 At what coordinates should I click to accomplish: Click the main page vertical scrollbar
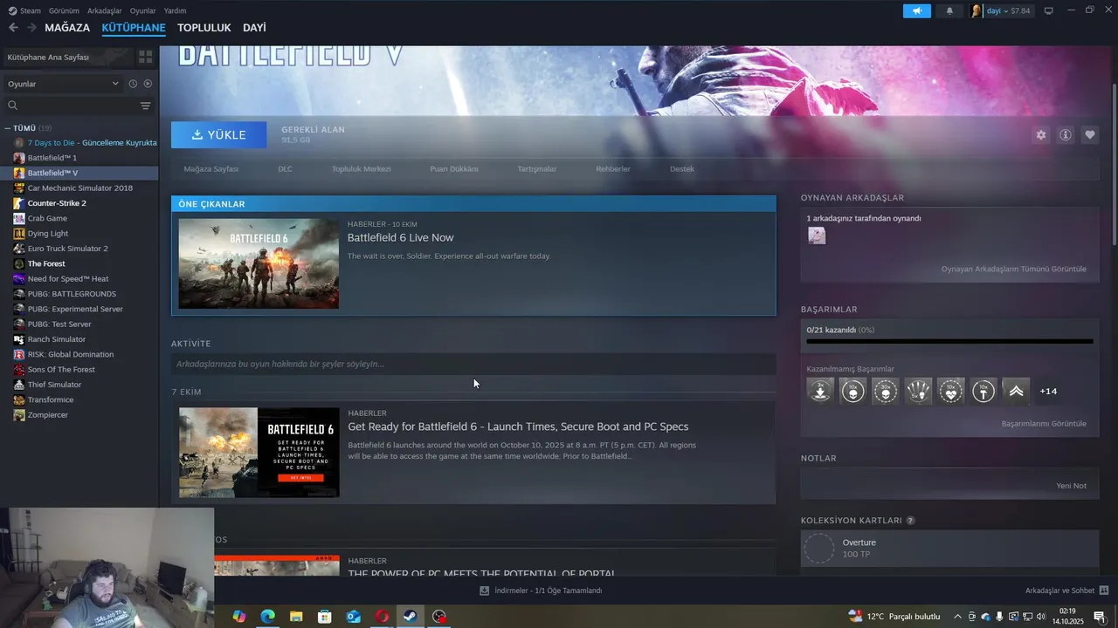pyautogui.click(x=1114, y=166)
